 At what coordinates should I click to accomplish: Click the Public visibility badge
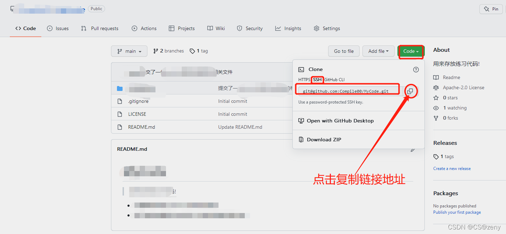point(96,9)
